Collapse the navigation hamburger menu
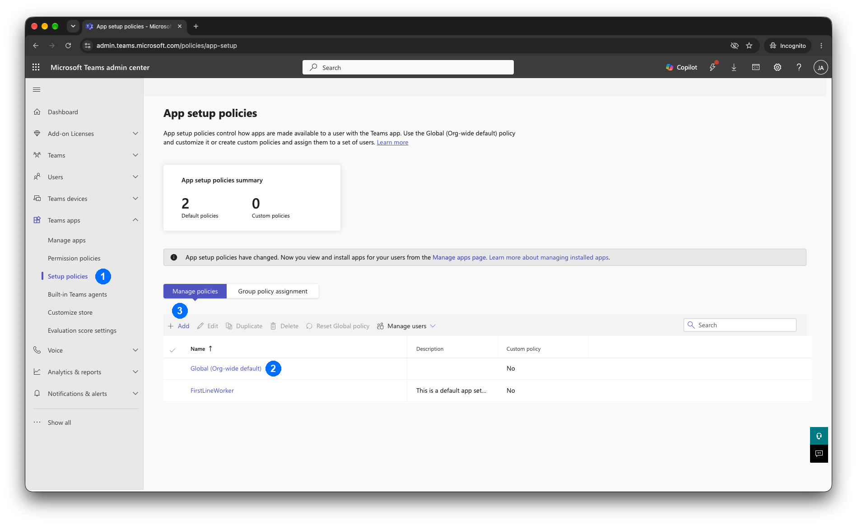Viewport: 857px width, 525px height. pos(37,89)
